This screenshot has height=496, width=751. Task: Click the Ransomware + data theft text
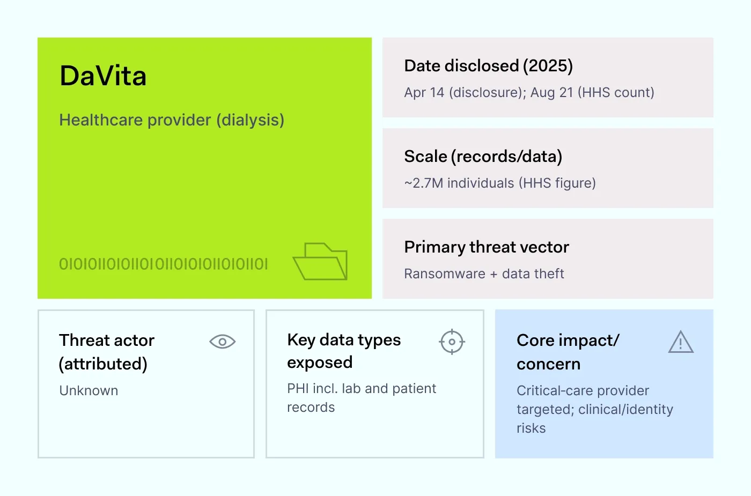(x=483, y=273)
